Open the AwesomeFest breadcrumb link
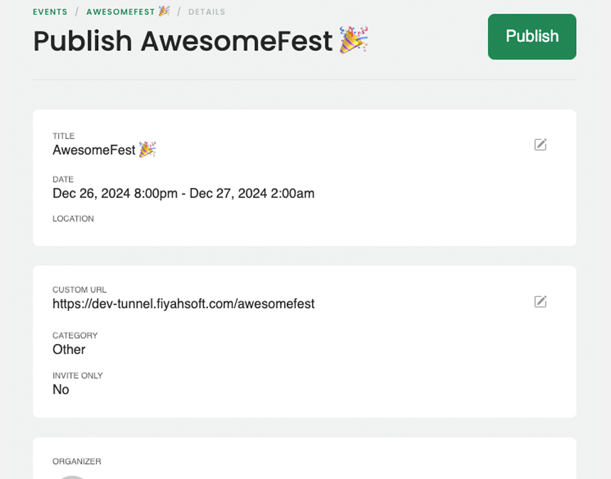The height and width of the screenshot is (479, 611). click(x=120, y=11)
